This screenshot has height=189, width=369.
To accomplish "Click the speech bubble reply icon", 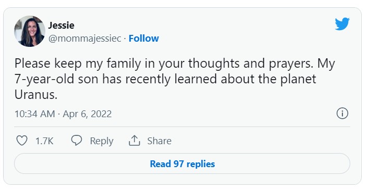I will click(x=77, y=141).
